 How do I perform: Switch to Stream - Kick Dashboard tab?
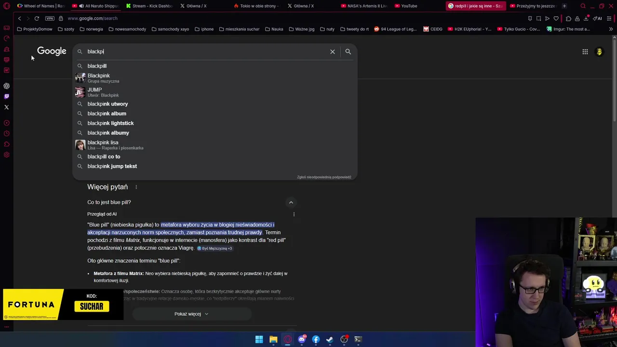click(149, 6)
